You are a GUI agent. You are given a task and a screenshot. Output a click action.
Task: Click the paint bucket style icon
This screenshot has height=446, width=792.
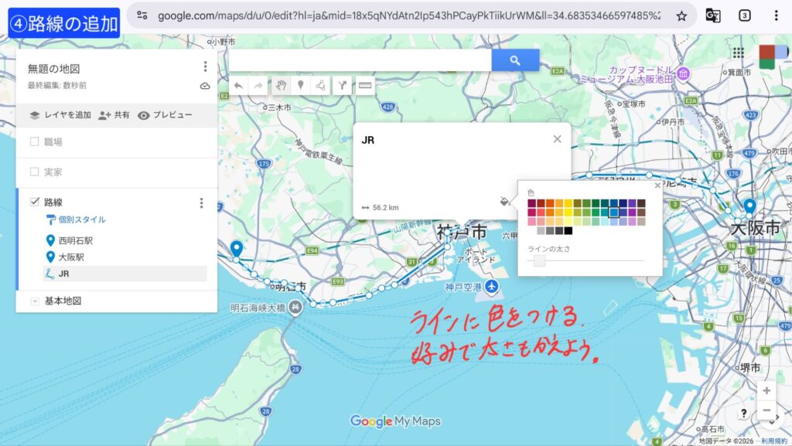pos(504,202)
